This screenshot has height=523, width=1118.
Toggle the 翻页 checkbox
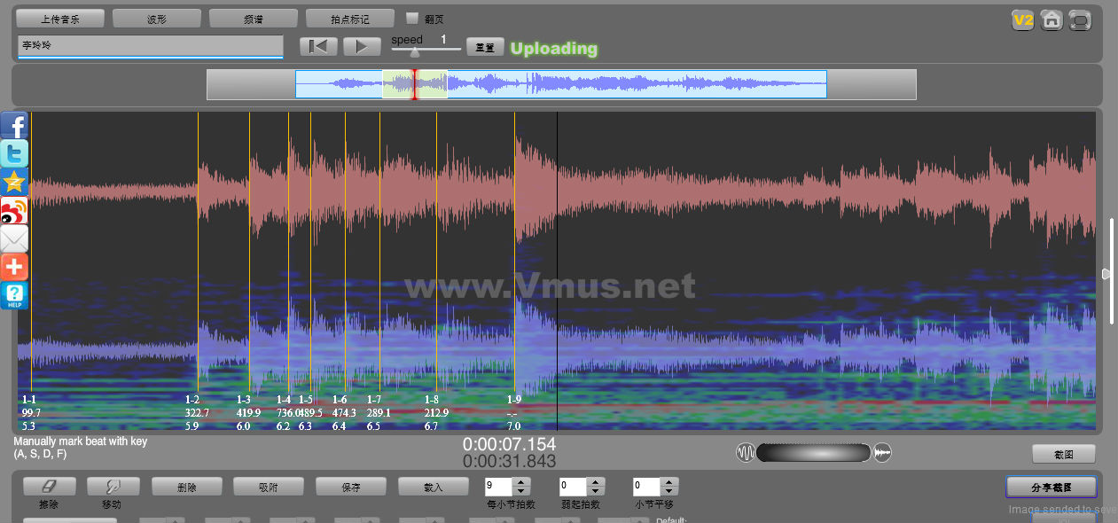(x=412, y=18)
